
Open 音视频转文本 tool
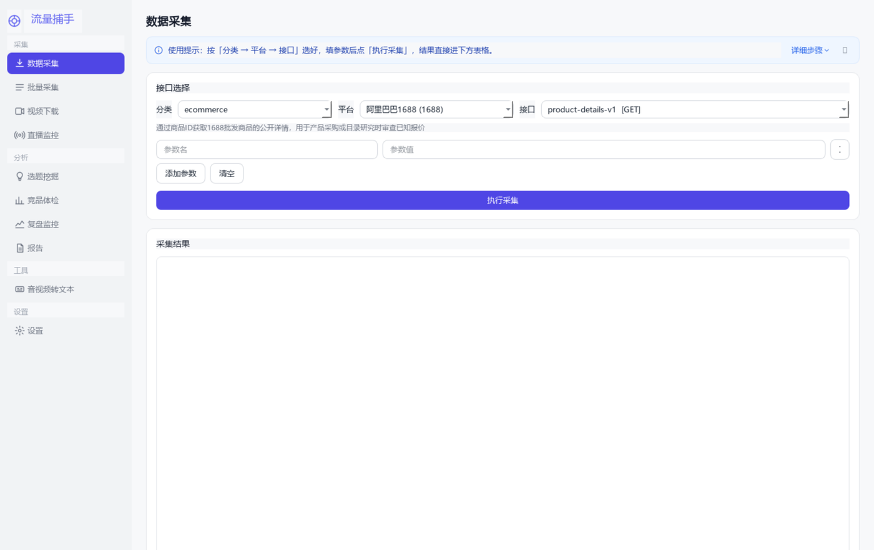pos(66,289)
